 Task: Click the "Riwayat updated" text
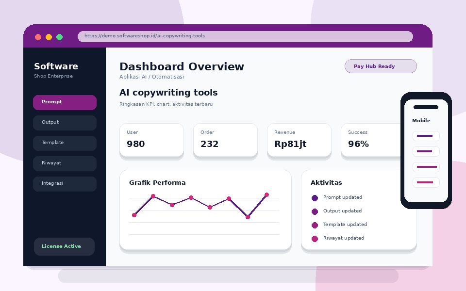(344, 238)
